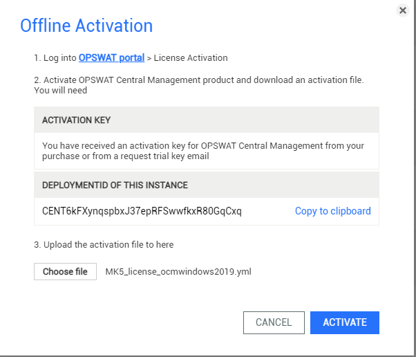Click the "You will need" text line

pyautogui.click(x=61, y=91)
